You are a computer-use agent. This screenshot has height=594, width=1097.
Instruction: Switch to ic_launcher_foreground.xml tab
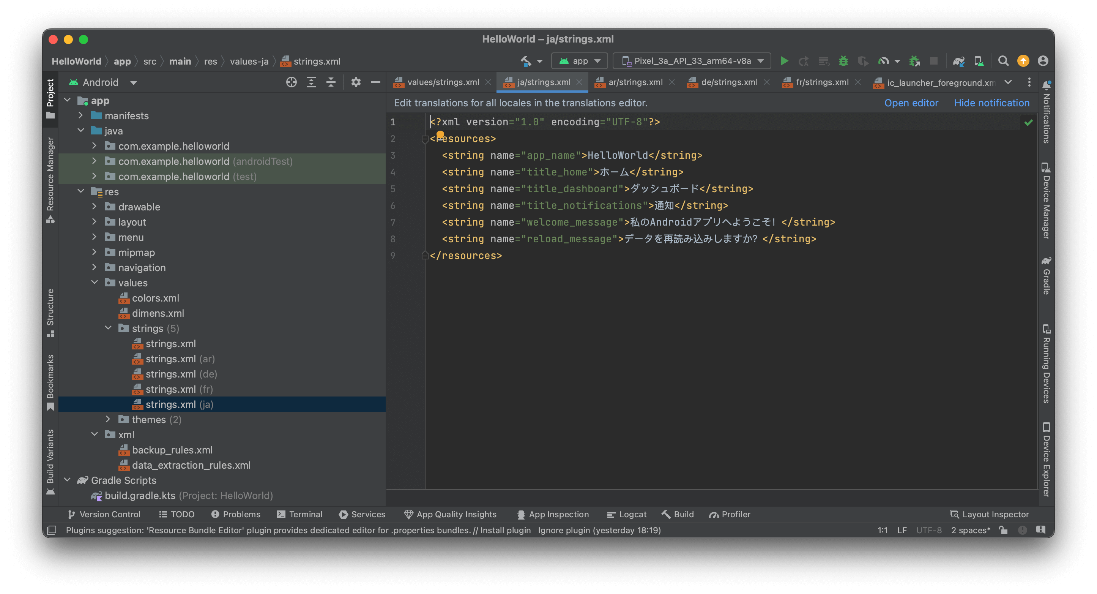pyautogui.click(x=934, y=82)
